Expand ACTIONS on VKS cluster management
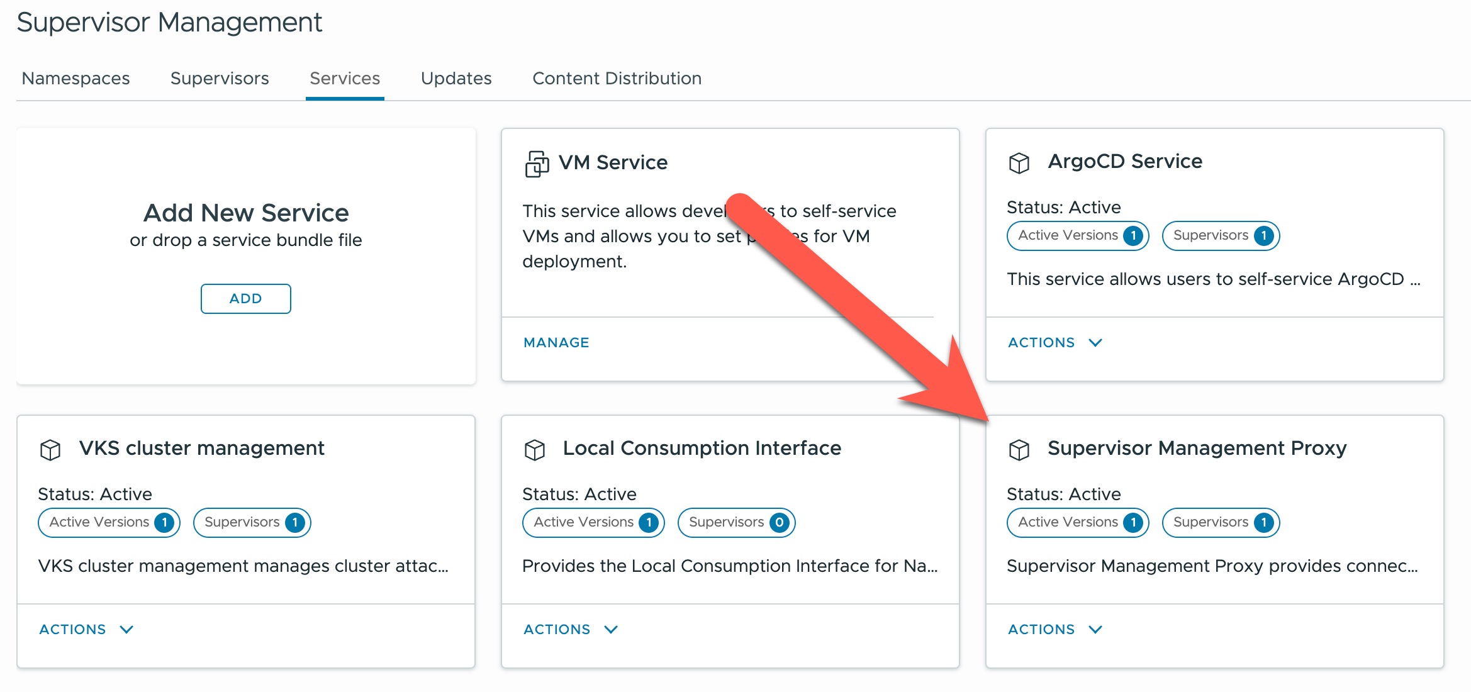This screenshot has height=692, width=1471. tap(86, 629)
